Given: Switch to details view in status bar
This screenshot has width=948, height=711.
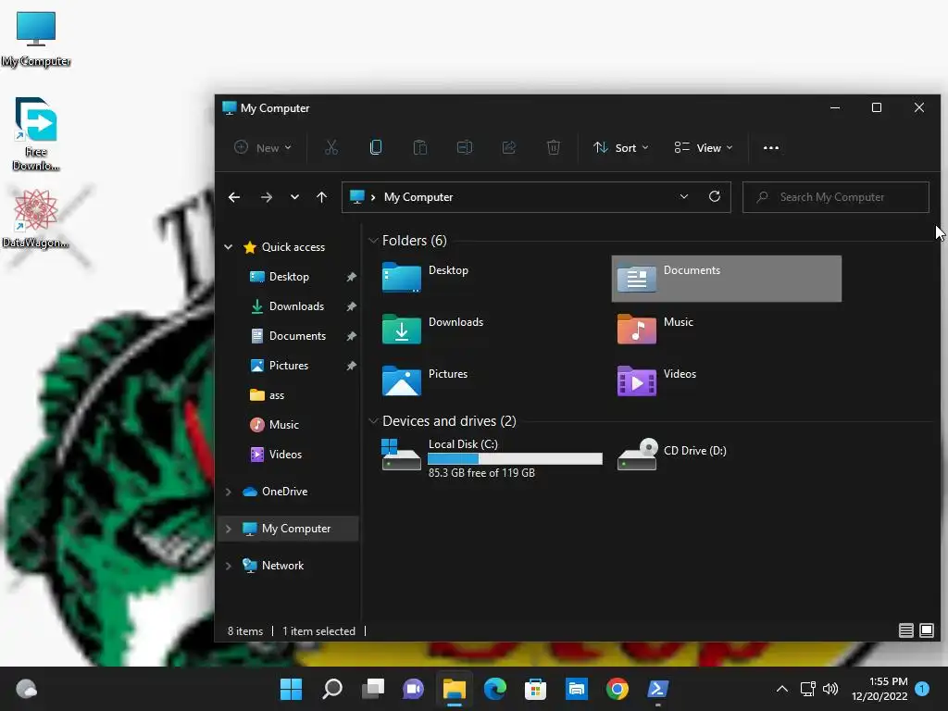Looking at the screenshot, I should point(905,630).
